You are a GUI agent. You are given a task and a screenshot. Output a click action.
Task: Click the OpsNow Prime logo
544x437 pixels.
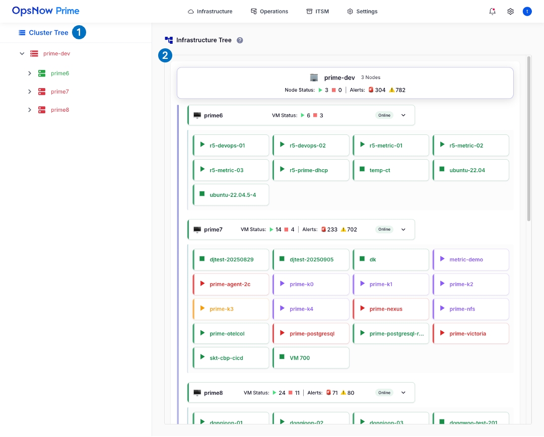(x=46, y=11)
